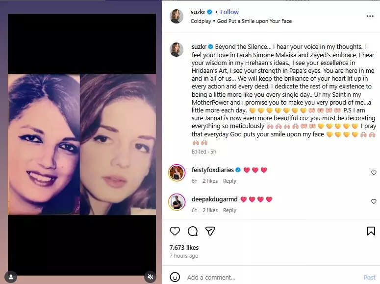Viewport: 380px width, 284px height.
Task: Share the post with paper plane icon
Action: coord(210,231)
